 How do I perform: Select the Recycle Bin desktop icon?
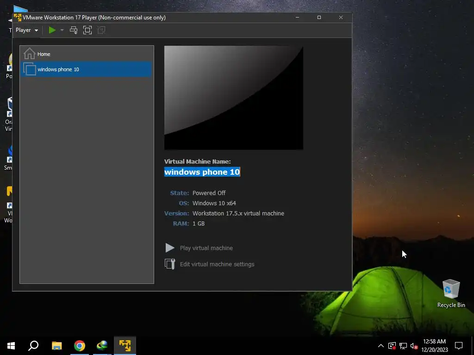451,294
